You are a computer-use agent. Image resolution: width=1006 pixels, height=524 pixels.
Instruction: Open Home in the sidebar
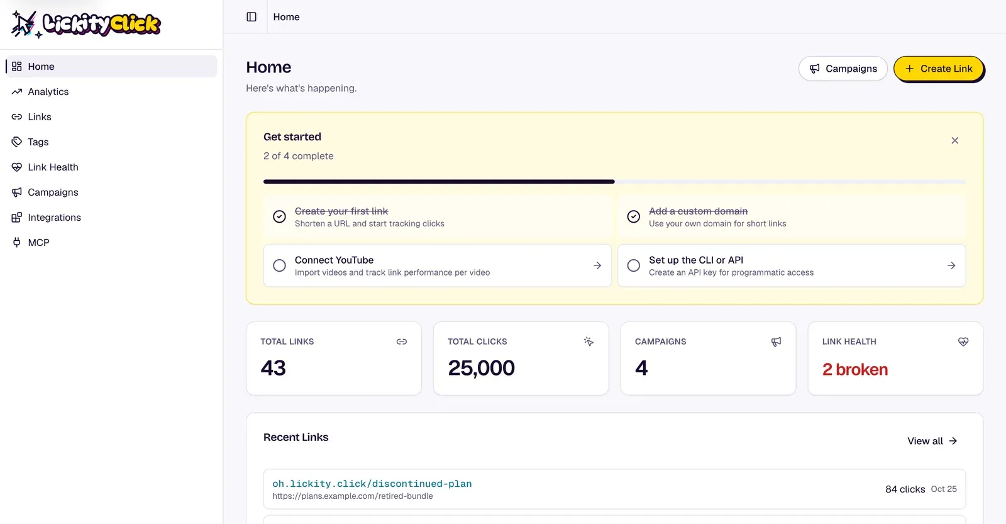click(111, 67)
